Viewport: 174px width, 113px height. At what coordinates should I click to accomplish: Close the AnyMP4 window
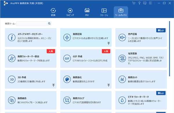(x=170, y=3)
